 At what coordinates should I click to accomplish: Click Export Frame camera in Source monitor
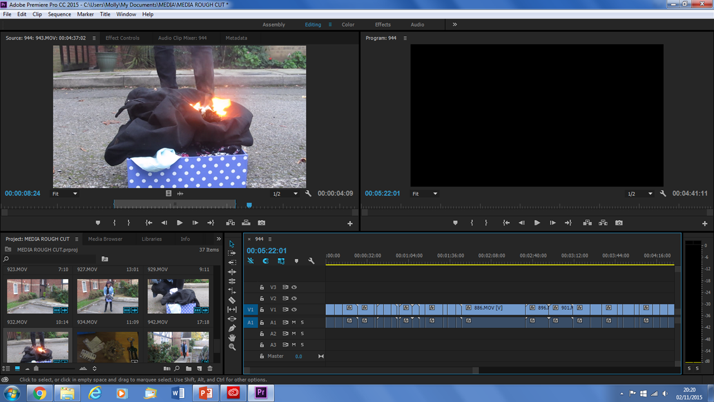tap(261, 223)
